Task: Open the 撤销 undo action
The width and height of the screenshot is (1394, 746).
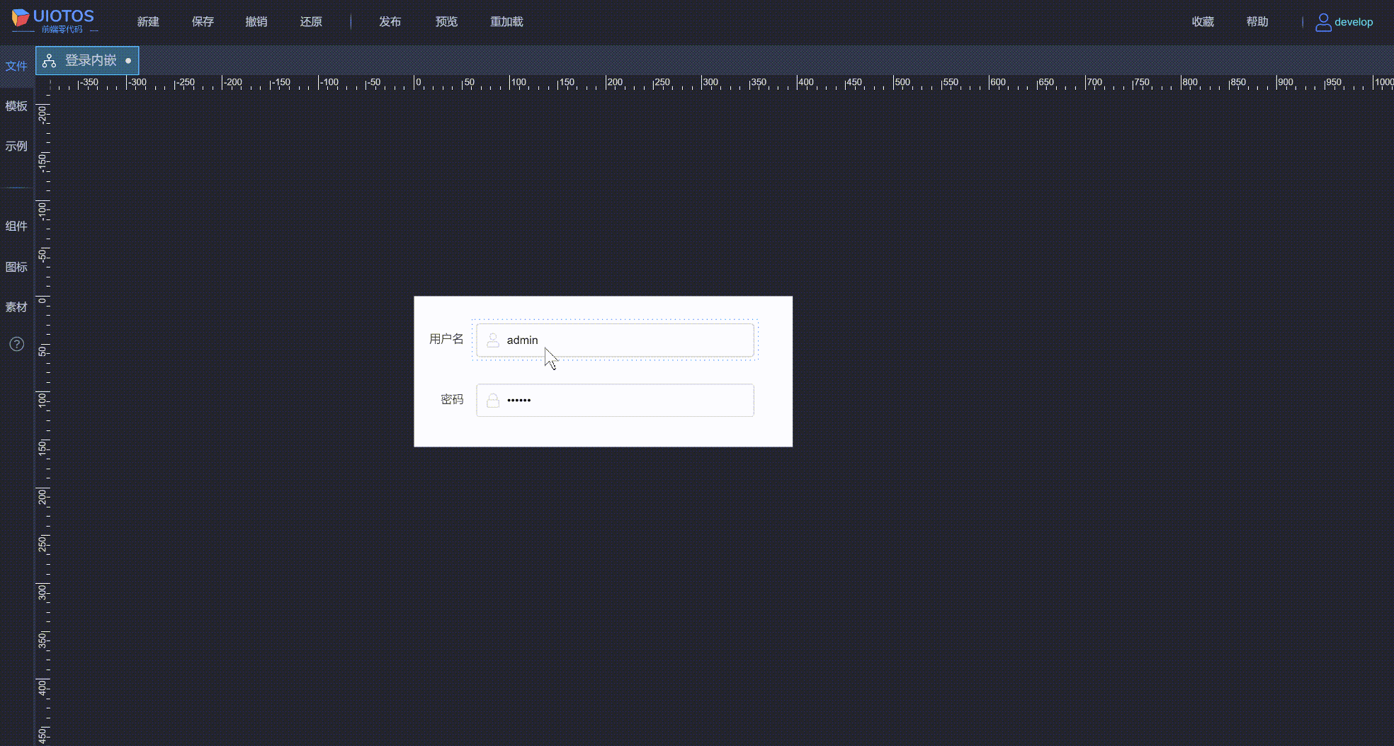Action: coord(256,21)
